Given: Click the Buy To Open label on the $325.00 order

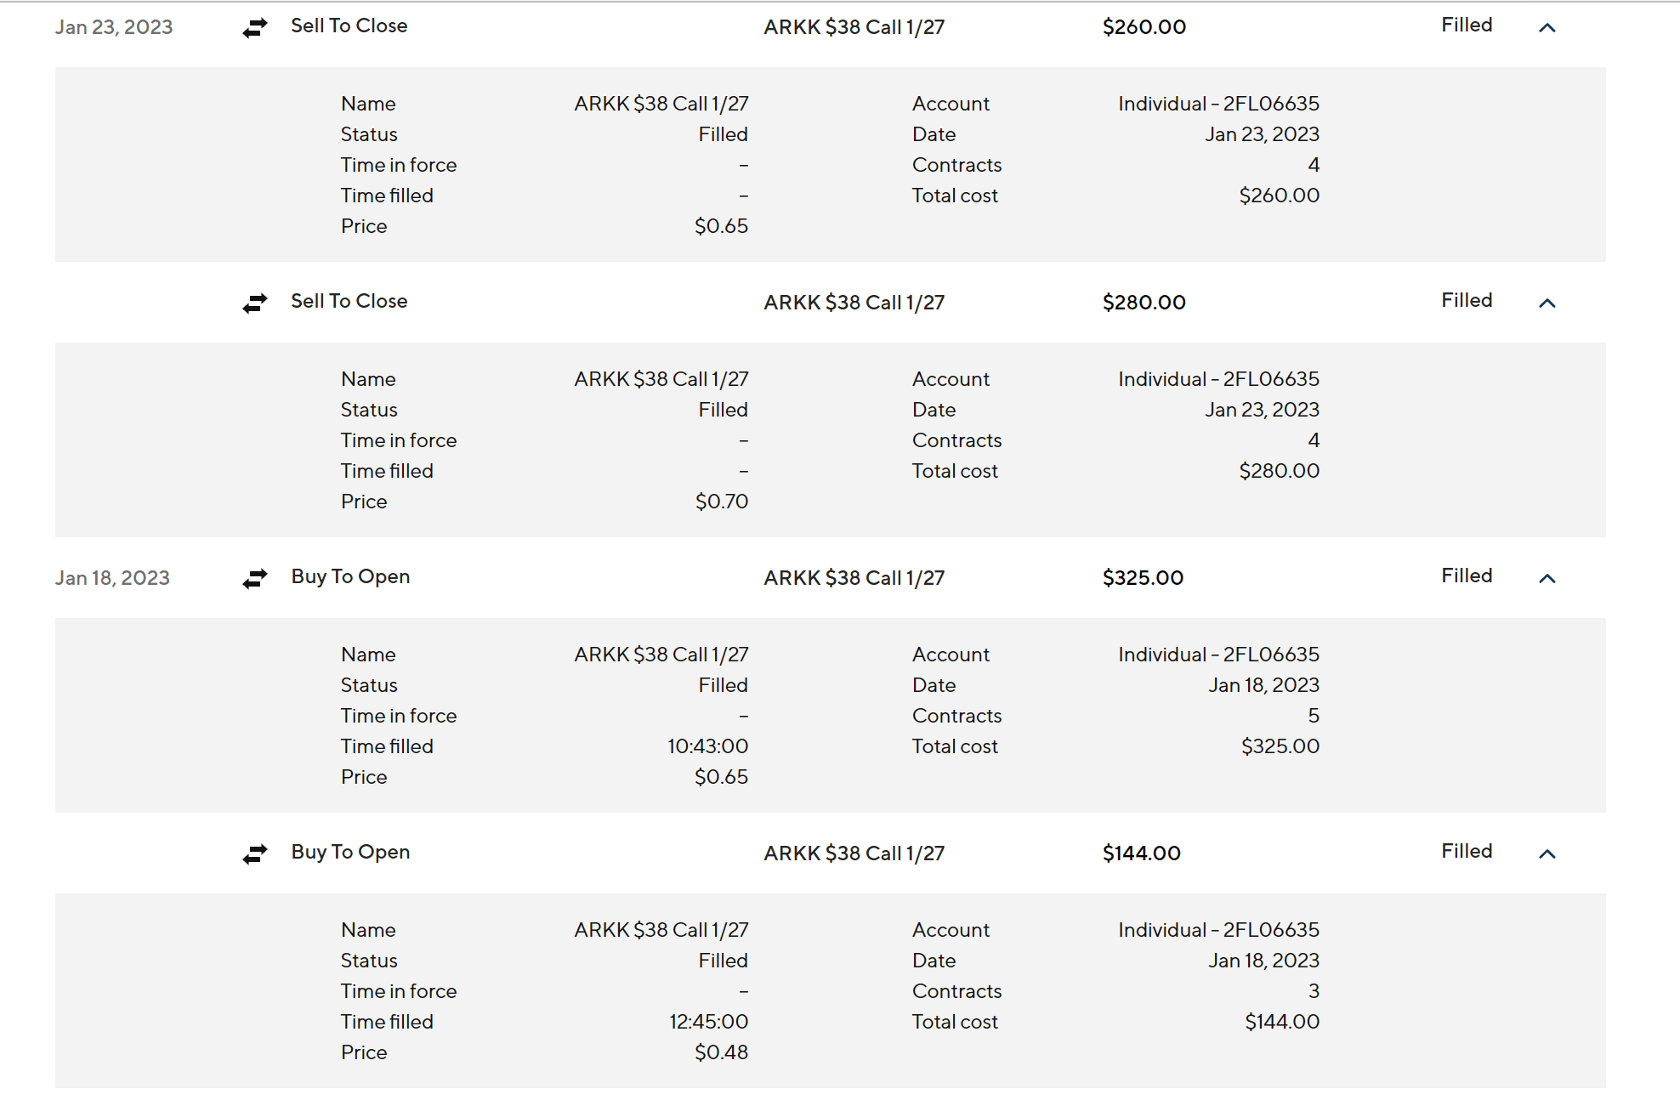Looking at the screenshot, I should pyautogui.click(x=350, y=577).
